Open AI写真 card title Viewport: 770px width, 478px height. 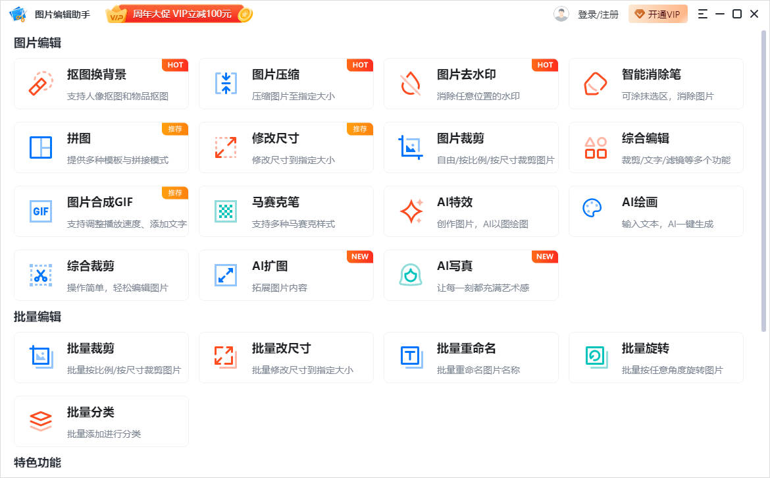tap(455, 266)
